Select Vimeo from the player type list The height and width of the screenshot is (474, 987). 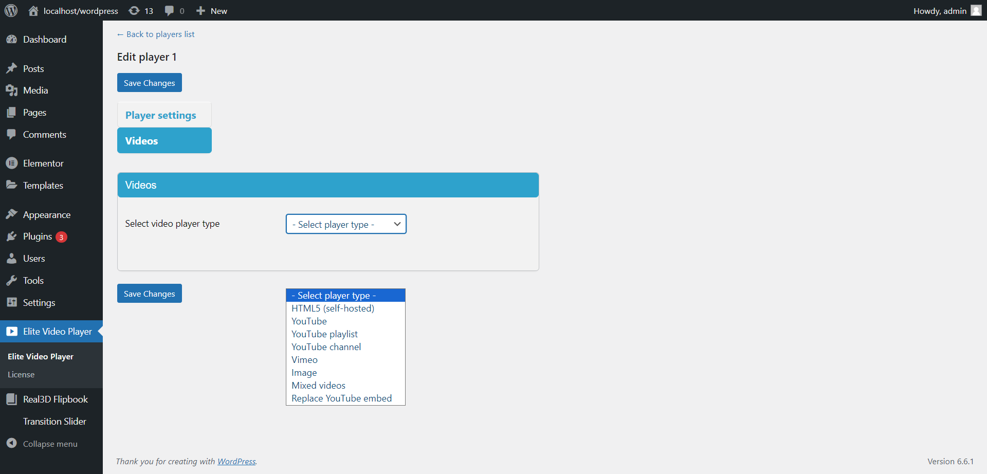(x=345, y=360)
